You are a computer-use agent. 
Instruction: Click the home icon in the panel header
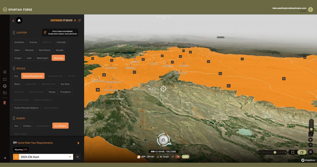[19, 20]
